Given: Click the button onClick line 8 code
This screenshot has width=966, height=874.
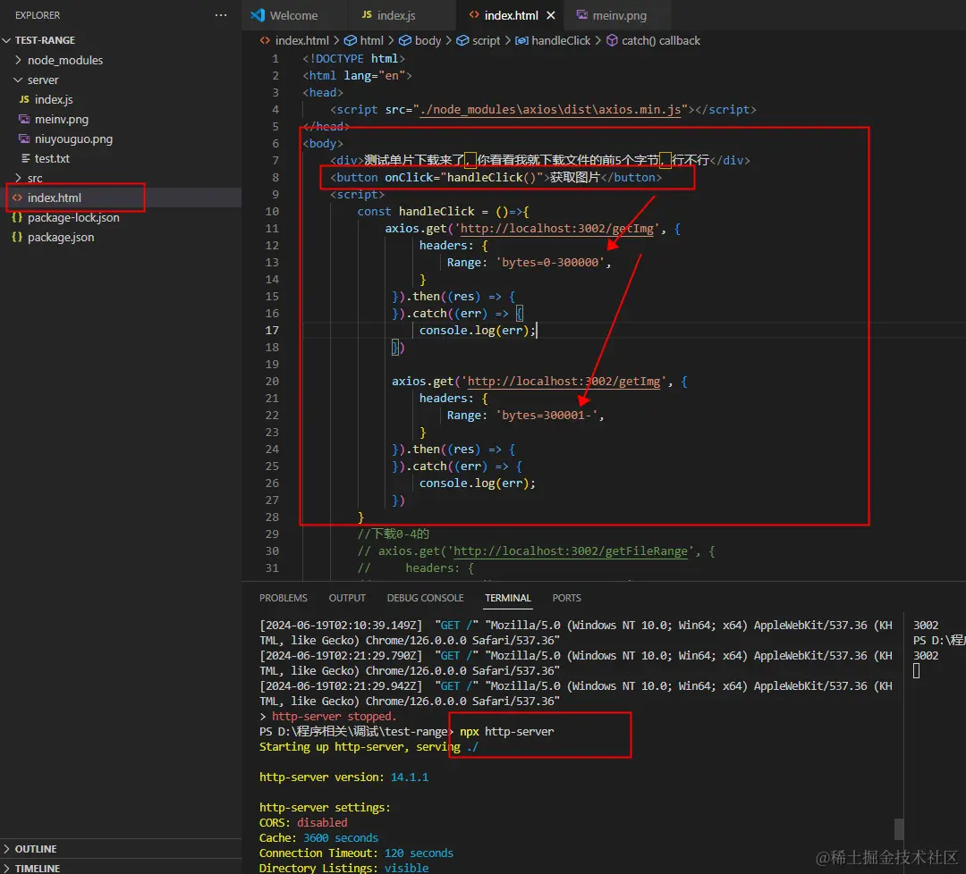Looking at the screenshot, I should click(x=496, y=177).
